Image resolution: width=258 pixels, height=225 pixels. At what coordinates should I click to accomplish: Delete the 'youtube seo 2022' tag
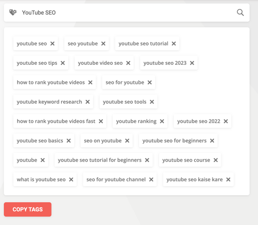click(226, 121)
